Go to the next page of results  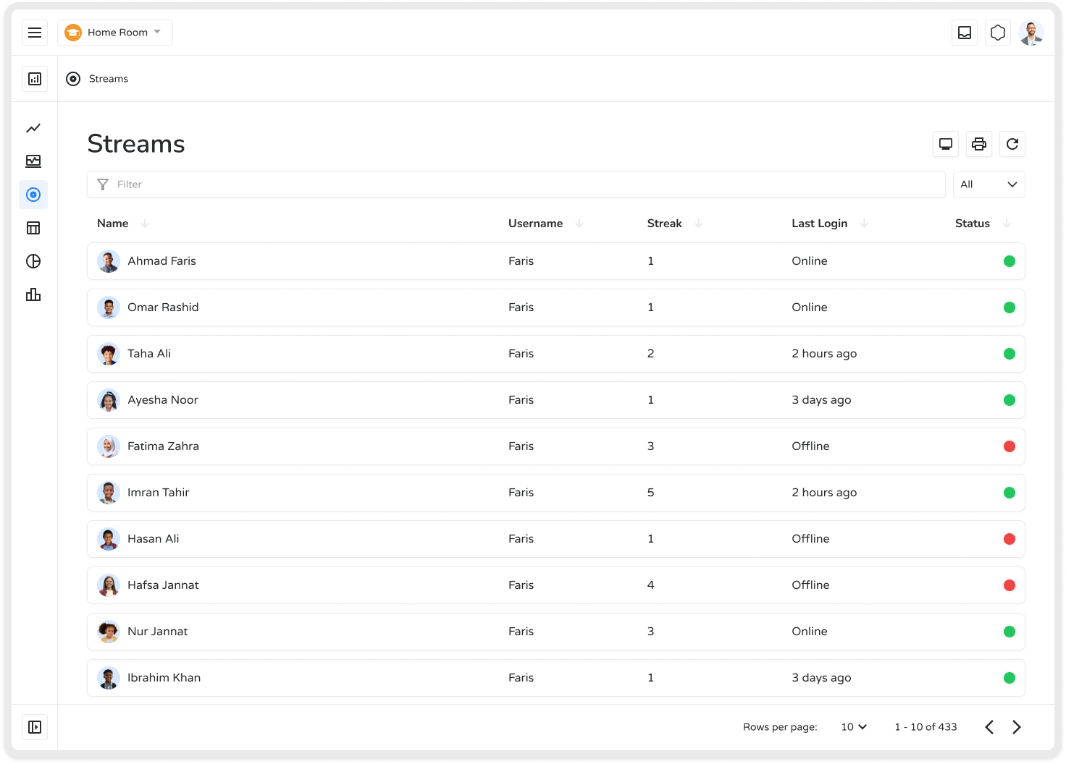(1015, 726)
